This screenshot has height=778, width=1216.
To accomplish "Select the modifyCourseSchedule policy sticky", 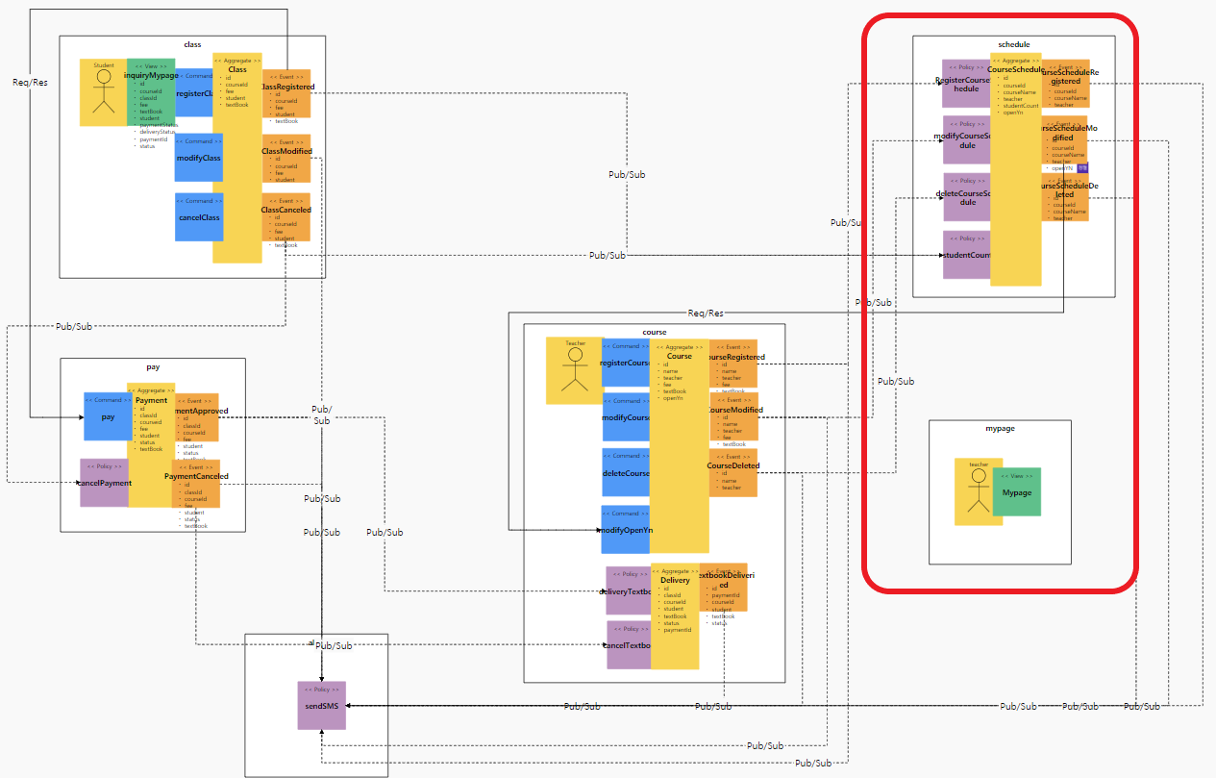I will [x=966, y=140].
